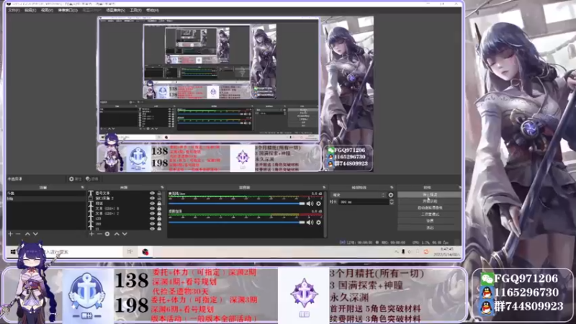Open source 滤镜 filters button
Screen dimensions: 576x324
(x=92, y=179)
